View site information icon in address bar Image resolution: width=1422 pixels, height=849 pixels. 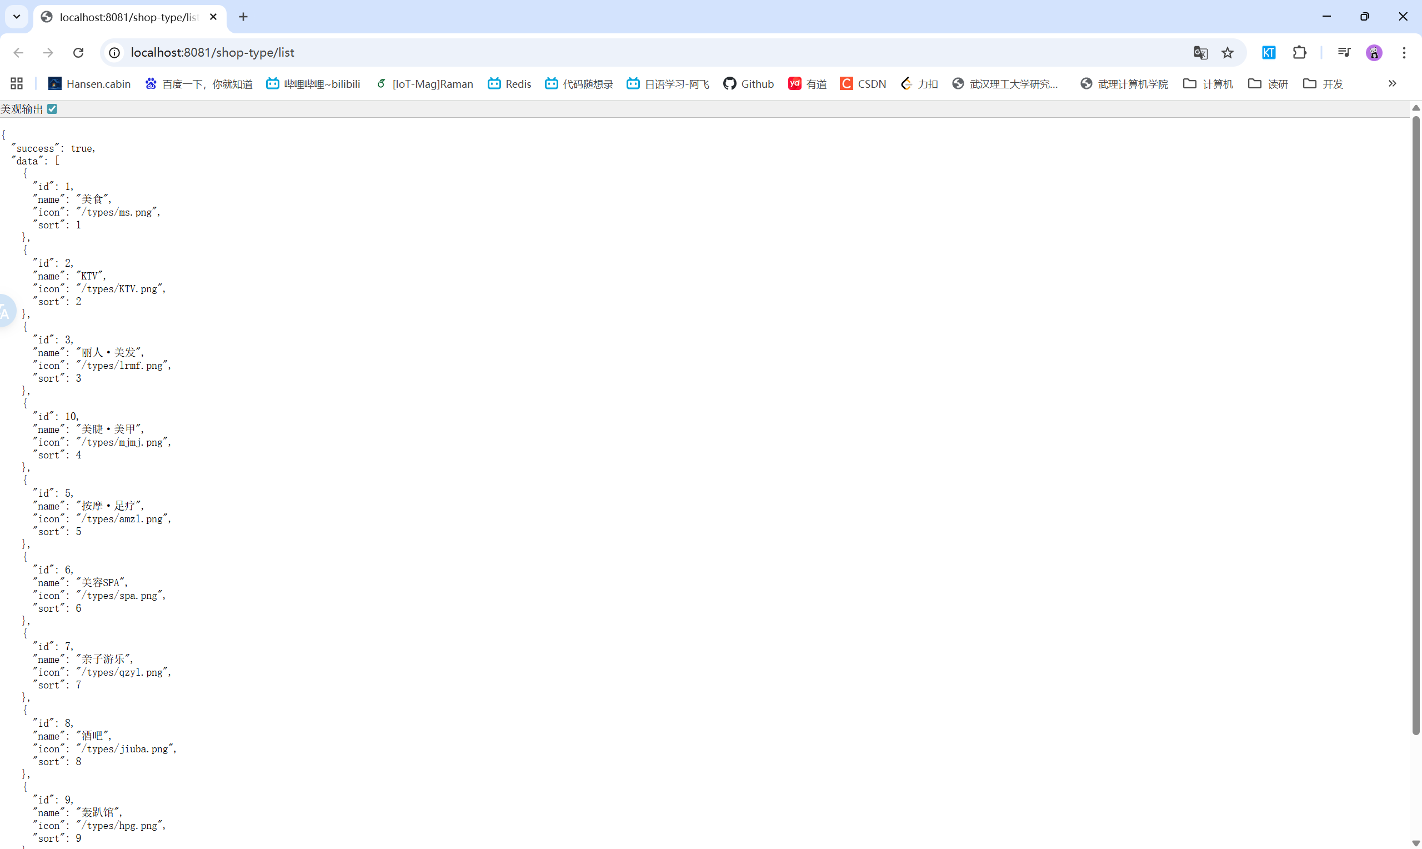[114, 53]
